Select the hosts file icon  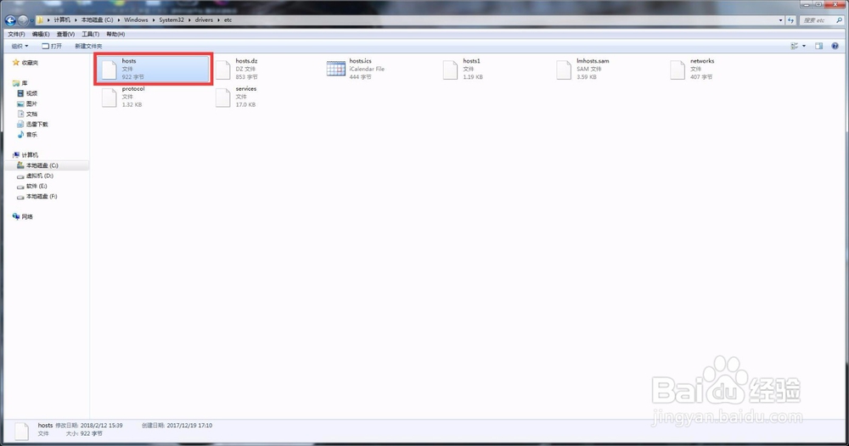110,70
